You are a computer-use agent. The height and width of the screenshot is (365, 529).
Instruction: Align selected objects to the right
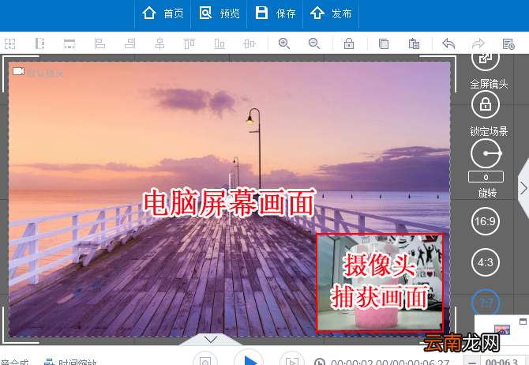tap(130, 43)
